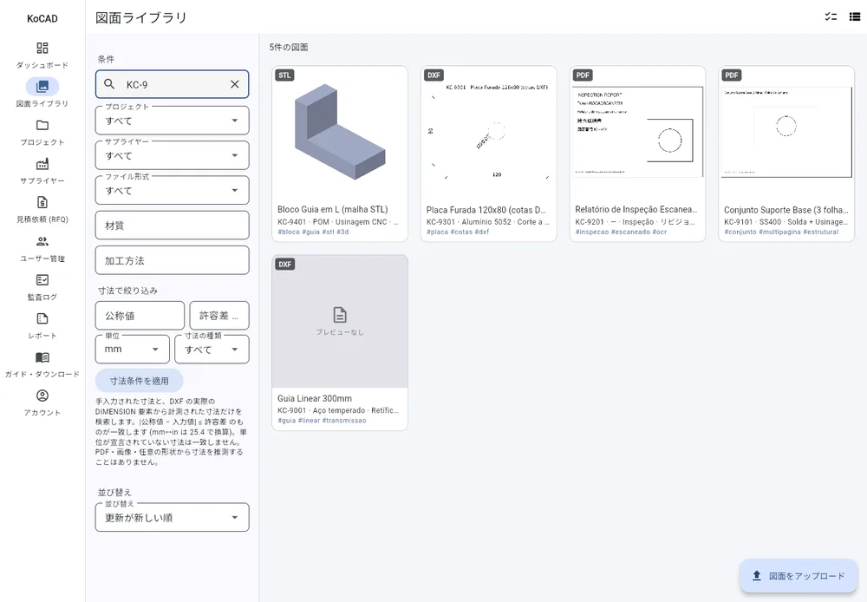Click the 5件の図面 result count
This screenshot has width=867, height=602.
coord(289,47)
